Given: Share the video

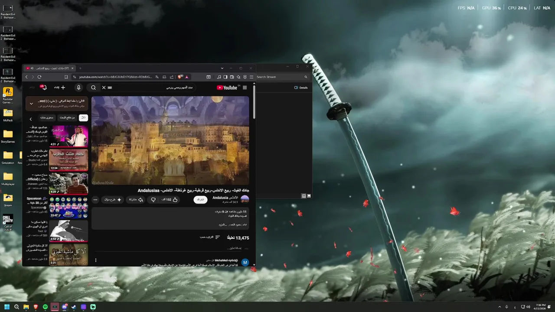Looking at the screenshot, I should pos(136,200).
